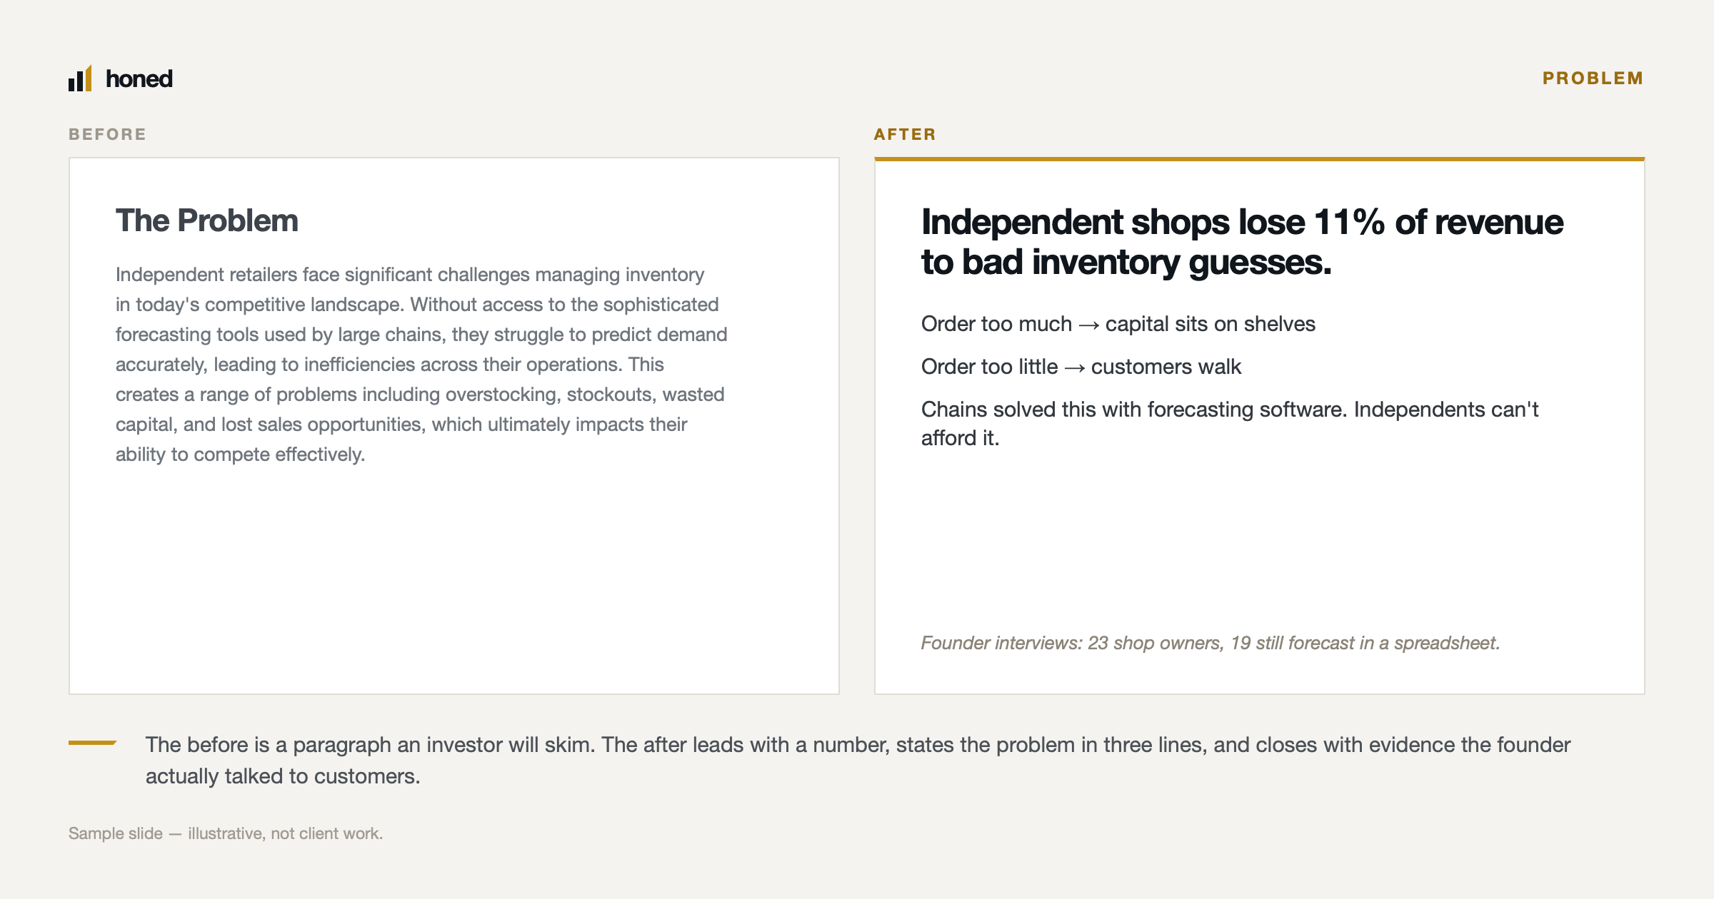The width and height of the screenshot is (1714, 899).
Task: Click empty area of after slide card
Action: (1260, 542)
